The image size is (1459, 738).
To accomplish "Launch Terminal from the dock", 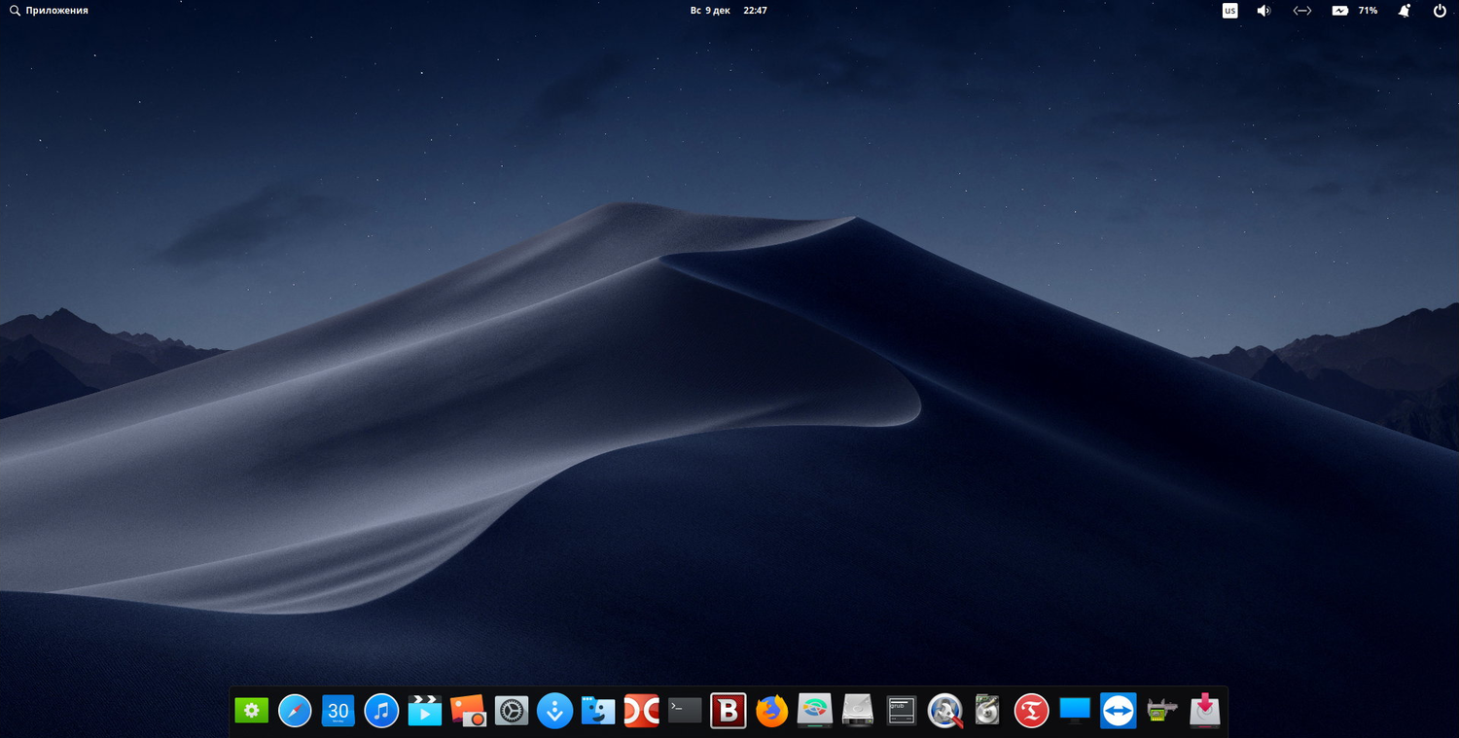I will tap(685, 711).
